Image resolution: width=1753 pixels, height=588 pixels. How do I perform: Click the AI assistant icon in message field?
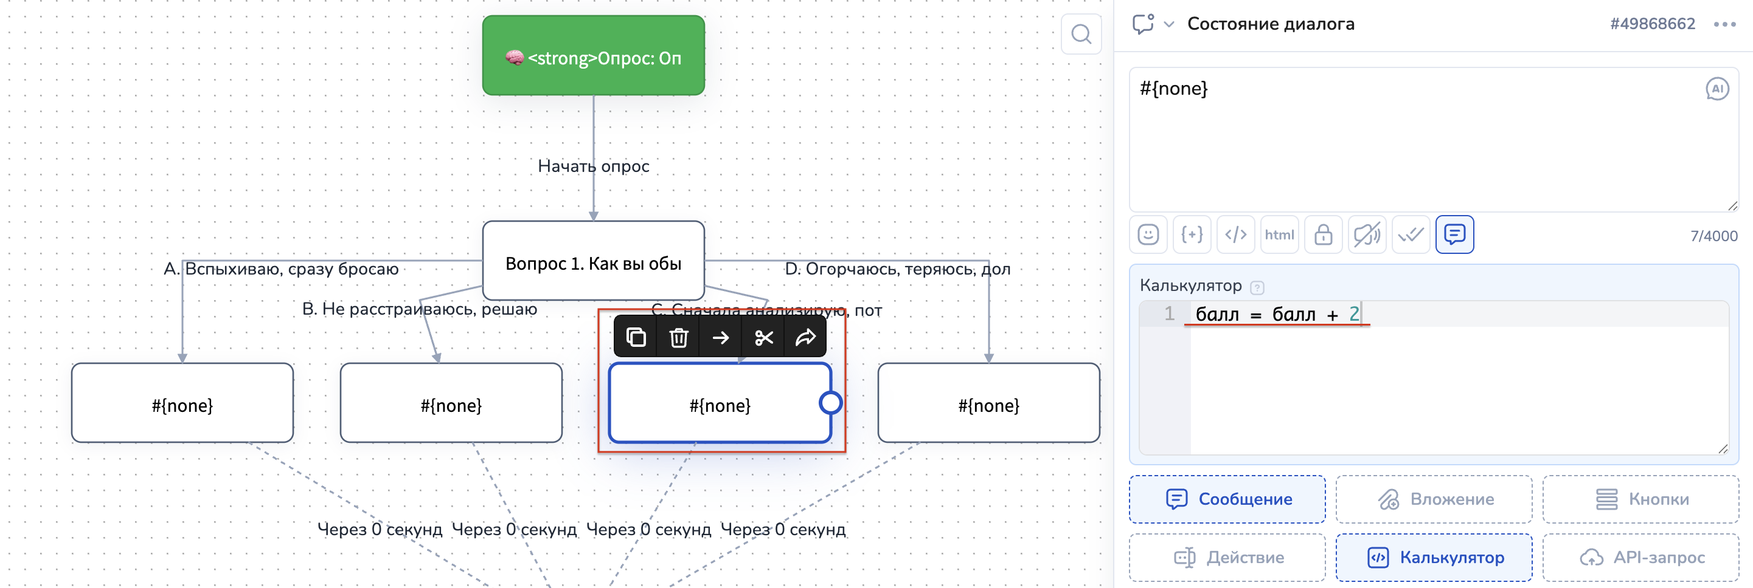coord(1717,89)
